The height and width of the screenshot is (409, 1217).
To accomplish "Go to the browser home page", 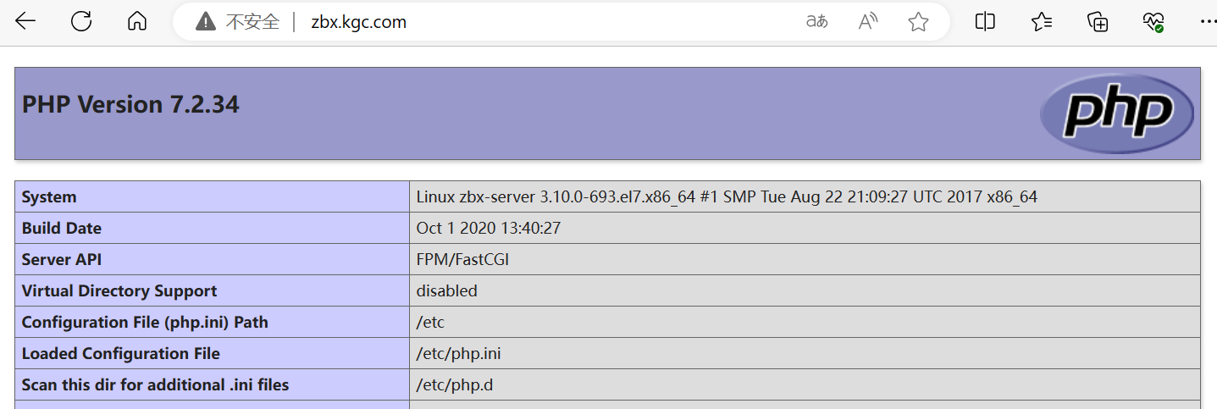I will 136,22.
